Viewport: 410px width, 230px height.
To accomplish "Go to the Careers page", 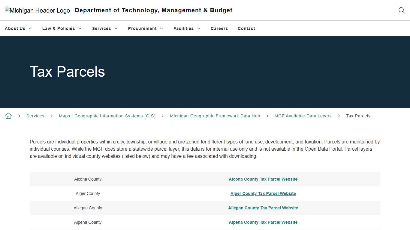I will click(x=219, y=28).
